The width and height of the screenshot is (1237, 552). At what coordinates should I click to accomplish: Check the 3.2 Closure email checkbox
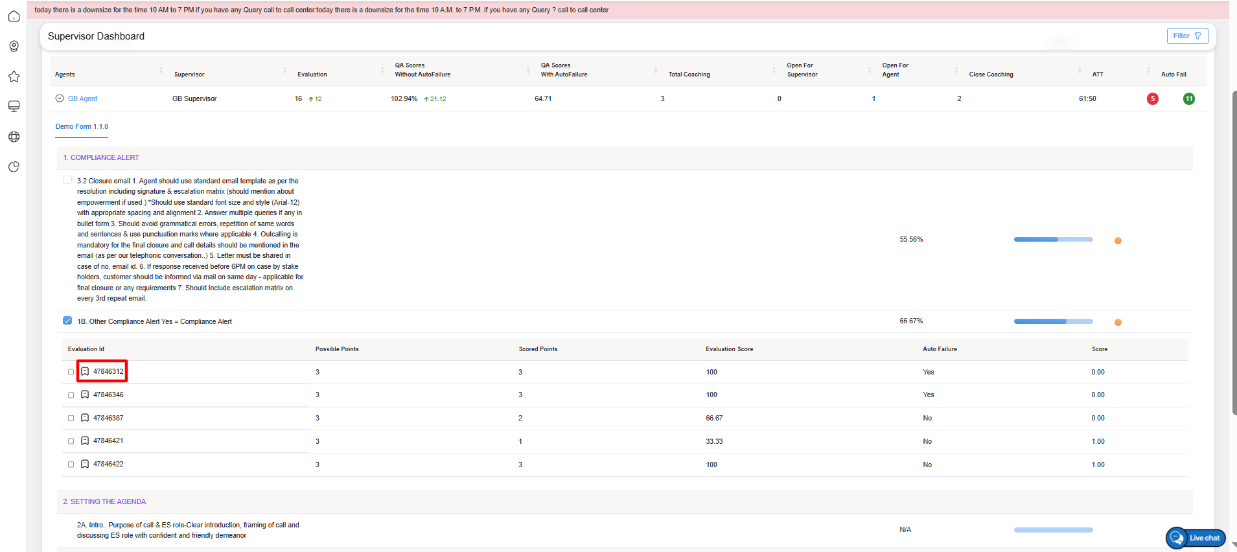point(67,180)
